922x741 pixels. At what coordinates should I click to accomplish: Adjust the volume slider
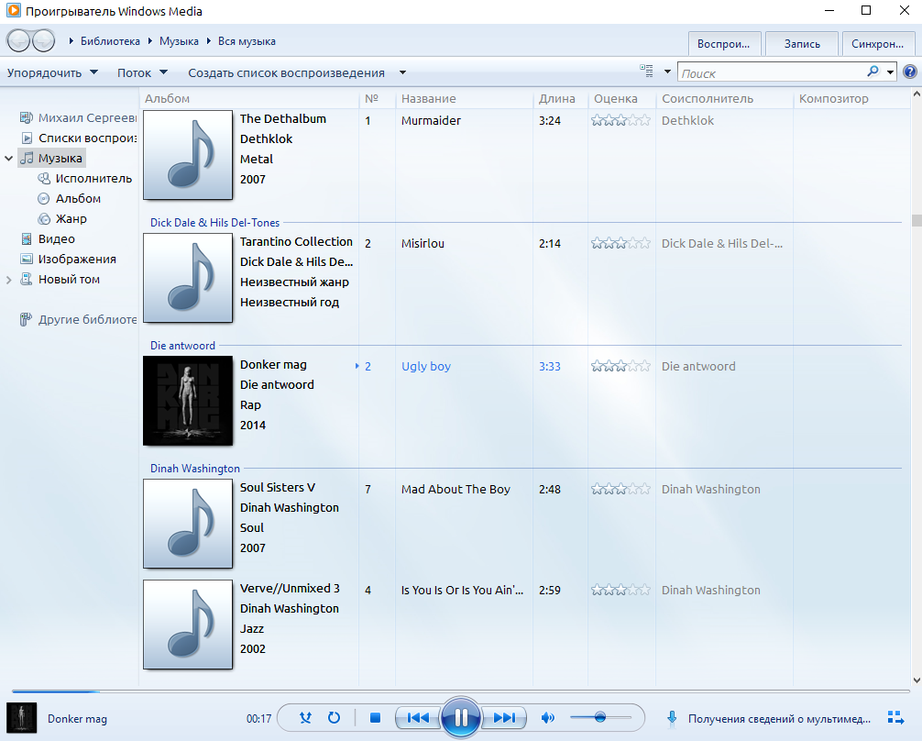(x=600, y=717)
